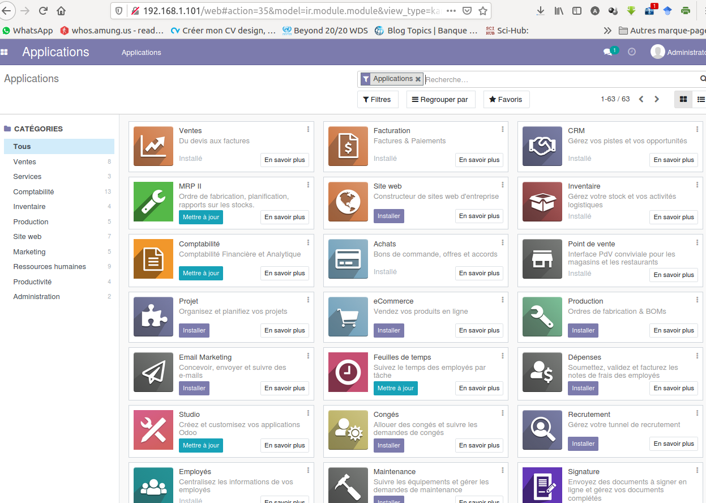This screenshot has height=503, width=706.
Task: Click the Applications top menu item
Action: coord(141,52)
